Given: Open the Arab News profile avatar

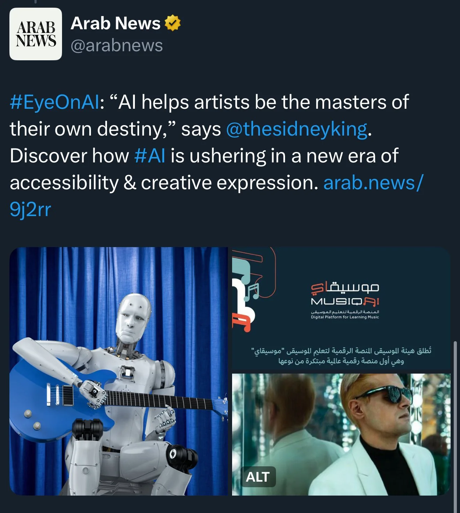Looking at the screenshot, I should click(x=36, y=34).
